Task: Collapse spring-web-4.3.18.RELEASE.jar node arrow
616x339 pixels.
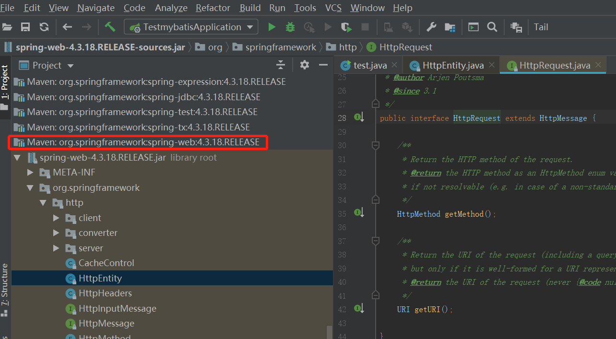Action: coord(18,157)
